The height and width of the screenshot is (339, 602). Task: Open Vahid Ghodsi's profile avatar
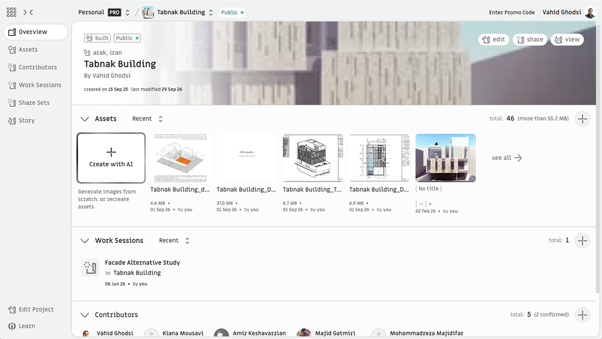point(590,12)
